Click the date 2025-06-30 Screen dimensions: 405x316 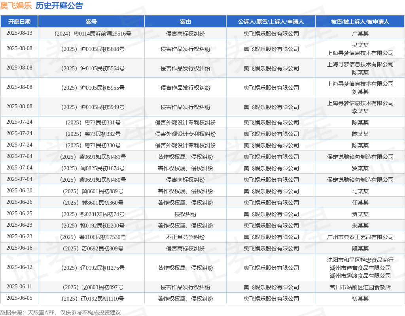19,191
